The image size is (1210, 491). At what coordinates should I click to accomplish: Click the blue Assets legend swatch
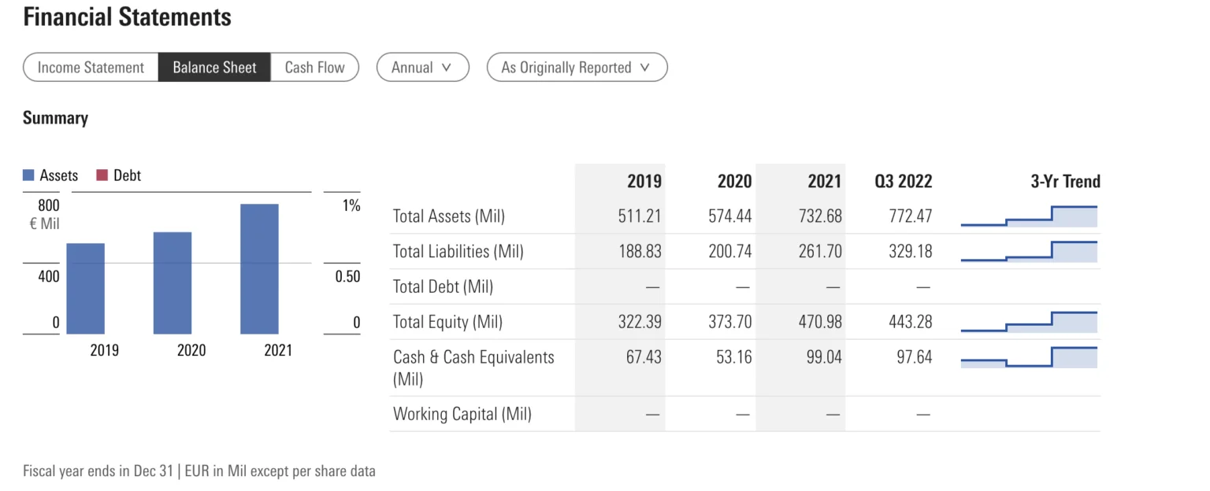[28, 175]
